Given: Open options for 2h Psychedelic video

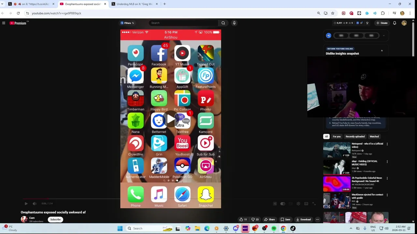Looking at the screenshot, I should [x=387, y=178].
